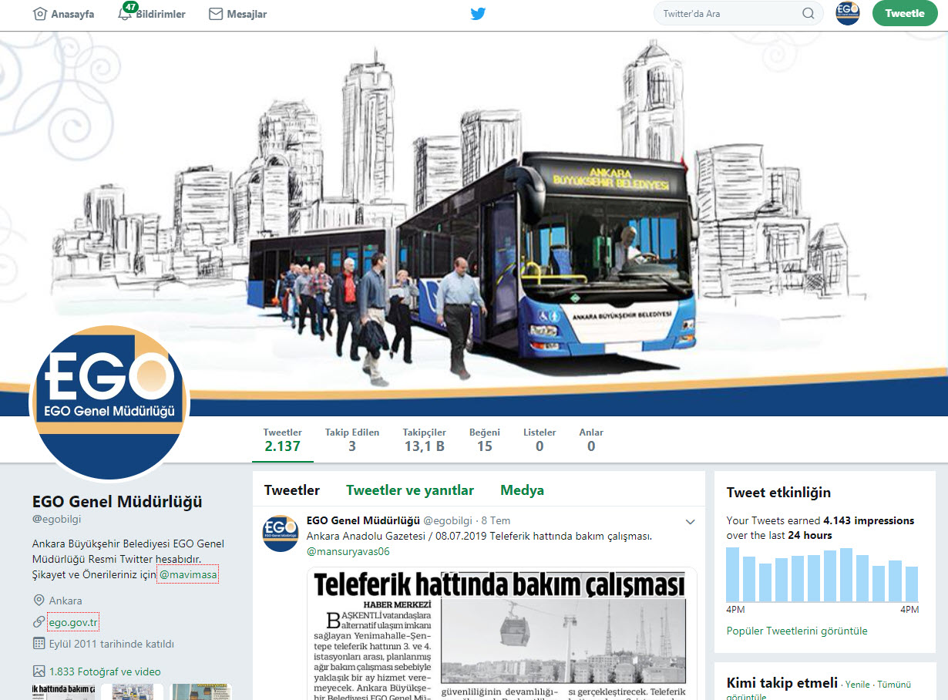The height and width of the screenshot is (700, 948).
Task: Open Popüler Tweetlerini görüntüle link
Action: coord(797,631)
